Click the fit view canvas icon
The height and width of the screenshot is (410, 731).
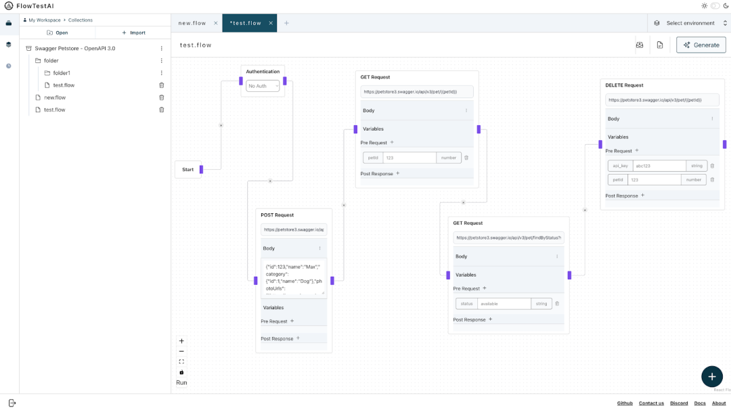click(x=181, y=361)
